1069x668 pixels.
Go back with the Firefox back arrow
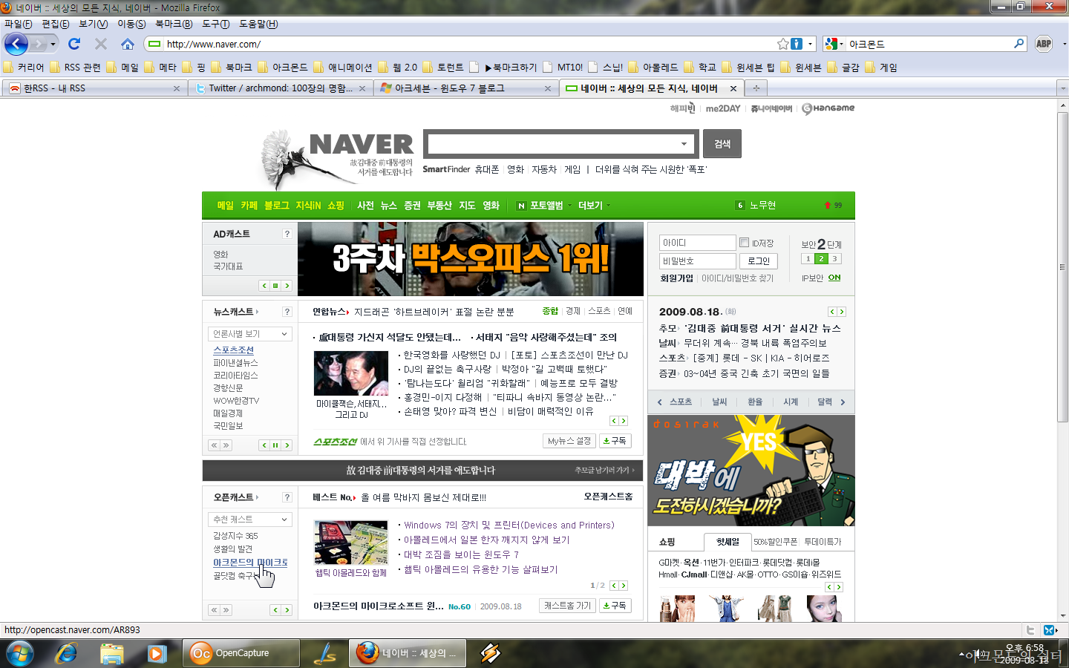point(16,44)
